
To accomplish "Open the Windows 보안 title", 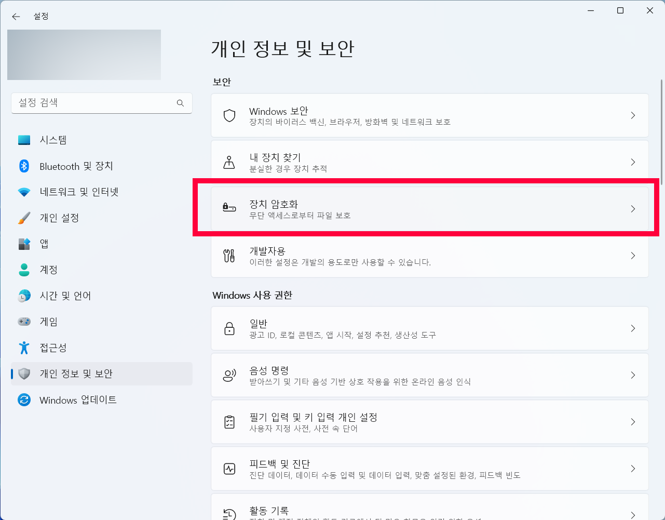I will [279, 111].
